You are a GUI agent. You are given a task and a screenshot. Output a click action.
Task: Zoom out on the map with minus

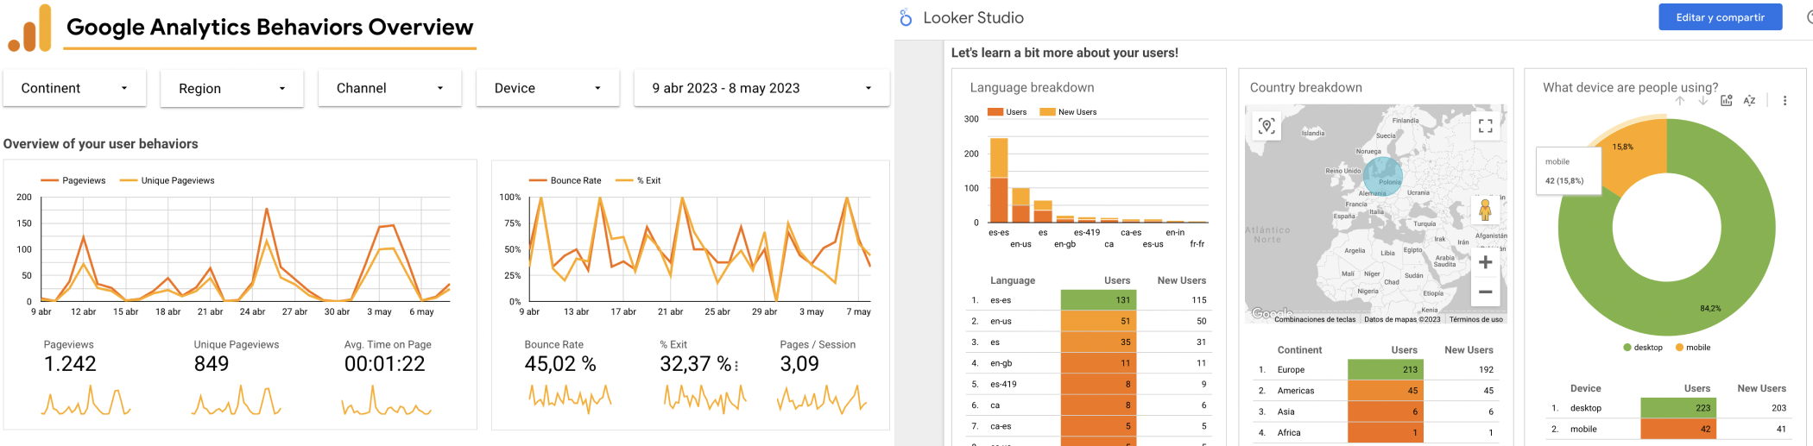click(x=1485, y=292)
